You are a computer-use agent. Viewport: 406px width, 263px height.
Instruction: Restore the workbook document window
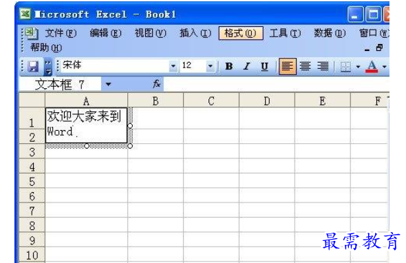379,48
